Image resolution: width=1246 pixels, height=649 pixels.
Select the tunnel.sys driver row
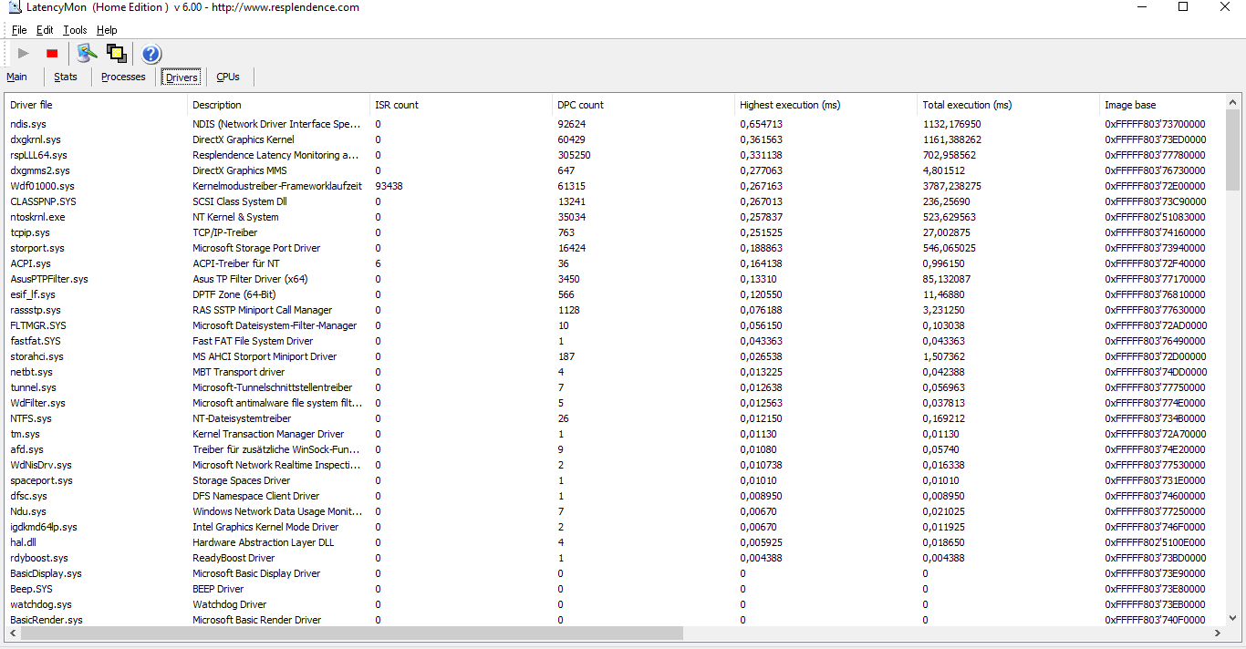(x=615, y=387)
